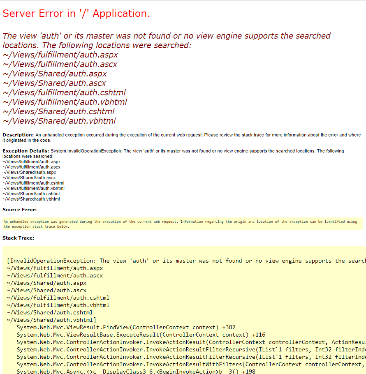Select red italic line ~/Views/fulfillment/auth.vbhtml
The height and width of the screenshot is (374, 366).
[65, 102]
